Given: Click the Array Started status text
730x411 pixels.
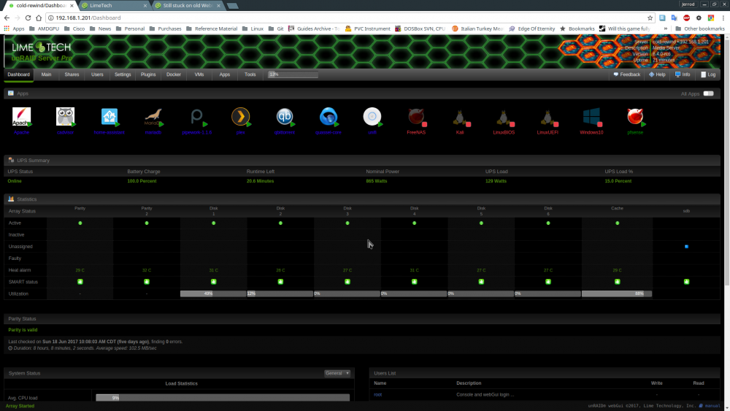Looking at the screenshot, I should (20, 406).
